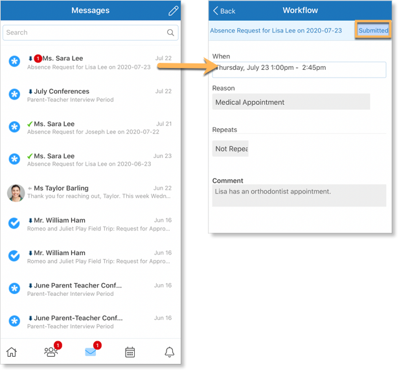This screenshot has height=371, width=399.
Task: Open the July Conferences message
Action: pos(90,95)
